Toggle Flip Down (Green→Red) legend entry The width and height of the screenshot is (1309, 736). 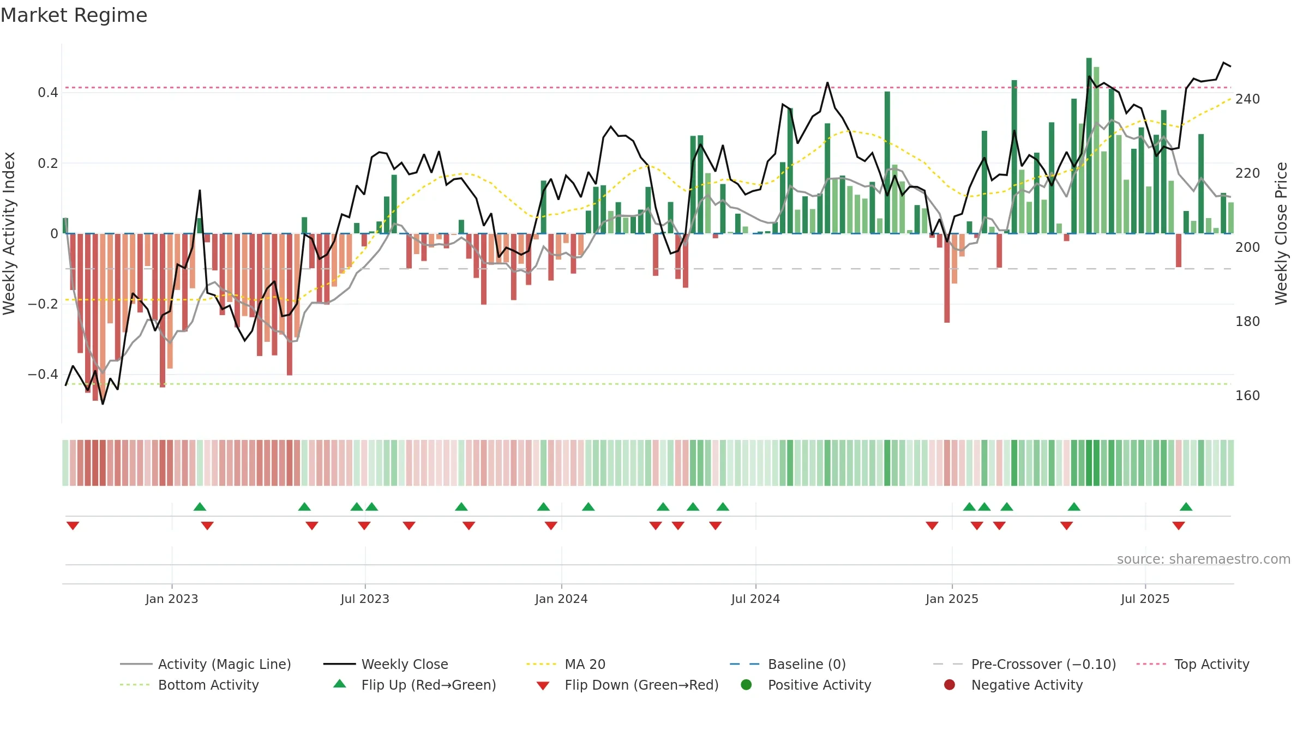pyautogui.click(x=627, y=685)
